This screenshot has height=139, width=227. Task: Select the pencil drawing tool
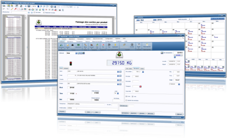point(12,9)
